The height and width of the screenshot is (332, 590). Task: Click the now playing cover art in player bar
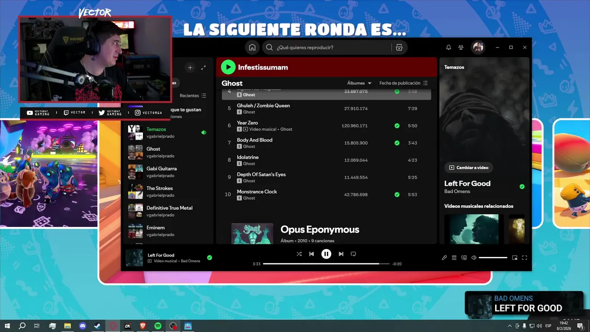tap(134, 258)
